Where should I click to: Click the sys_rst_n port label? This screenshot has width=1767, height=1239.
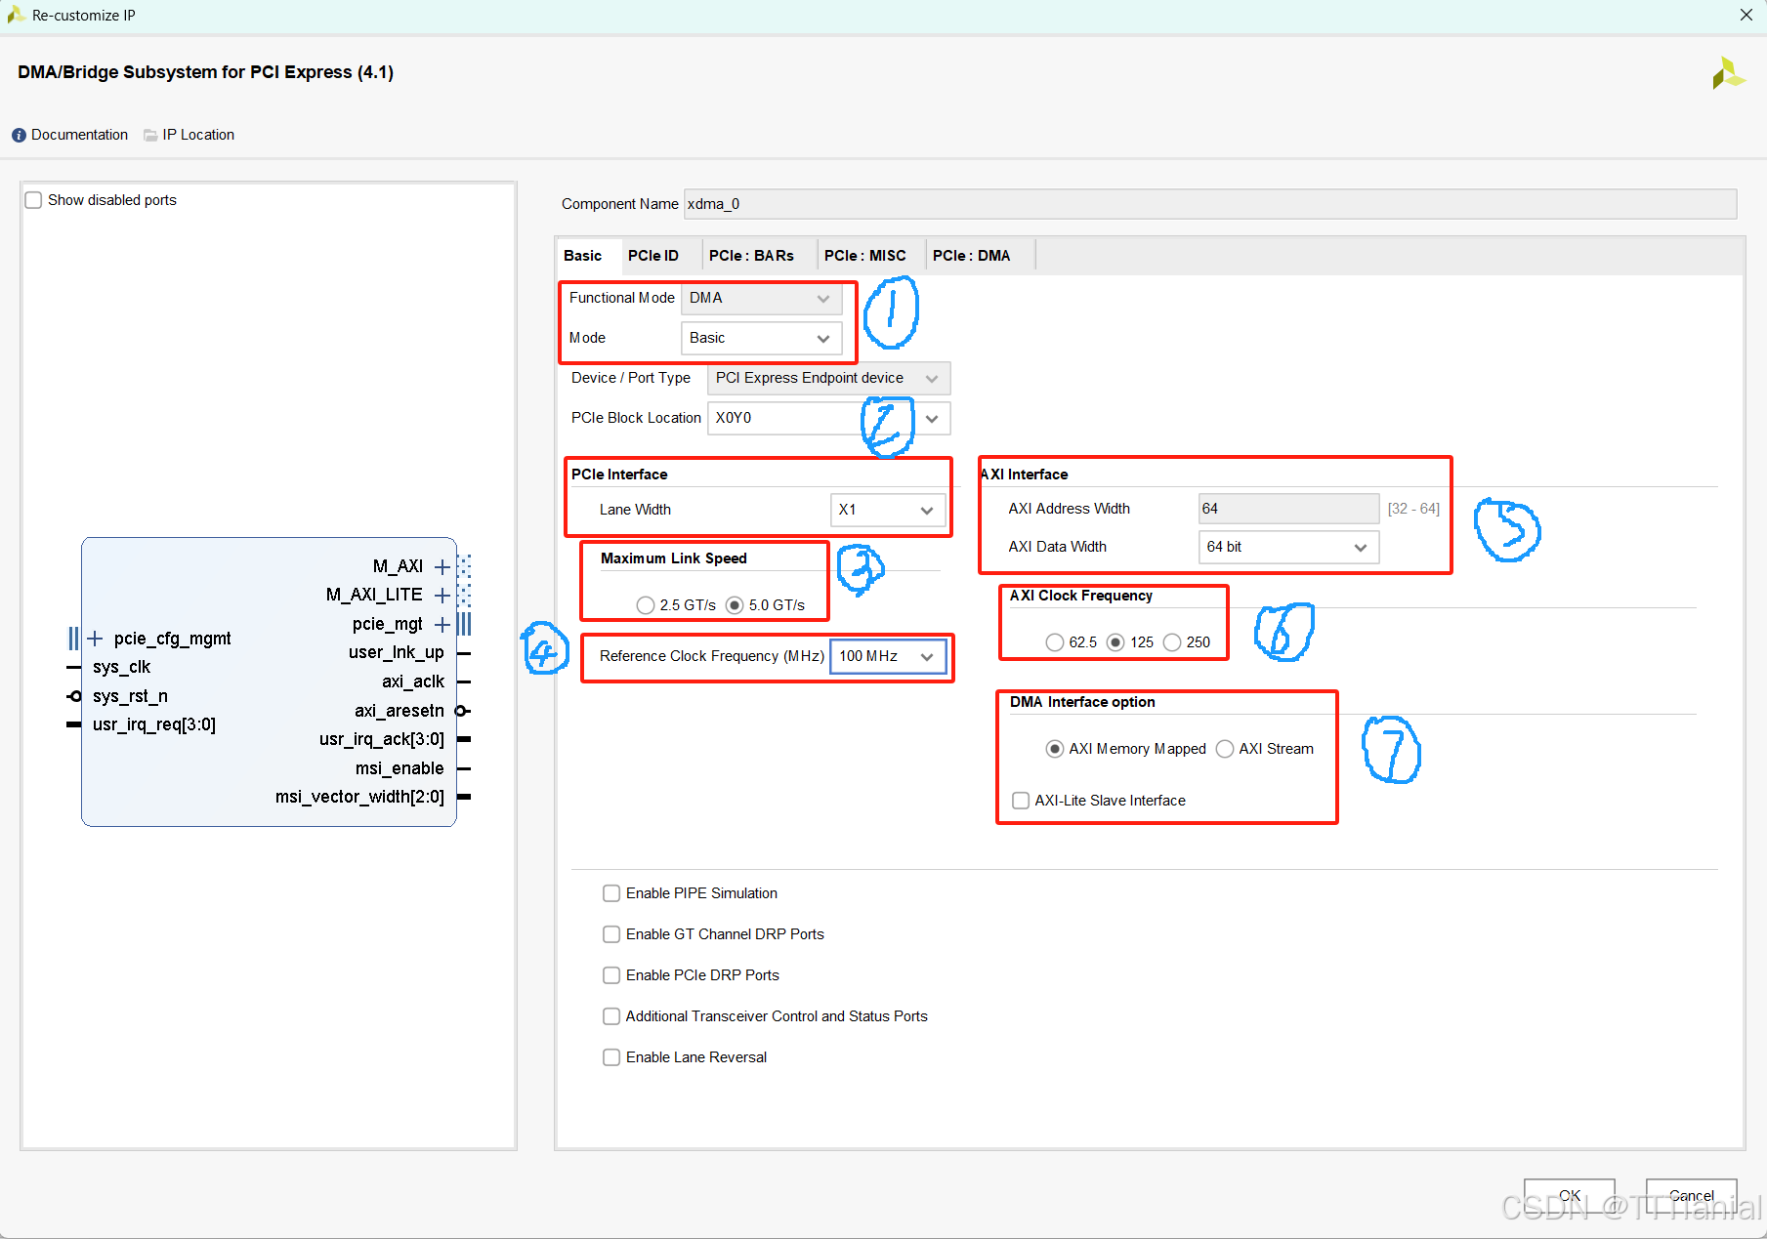click(131, 696)
